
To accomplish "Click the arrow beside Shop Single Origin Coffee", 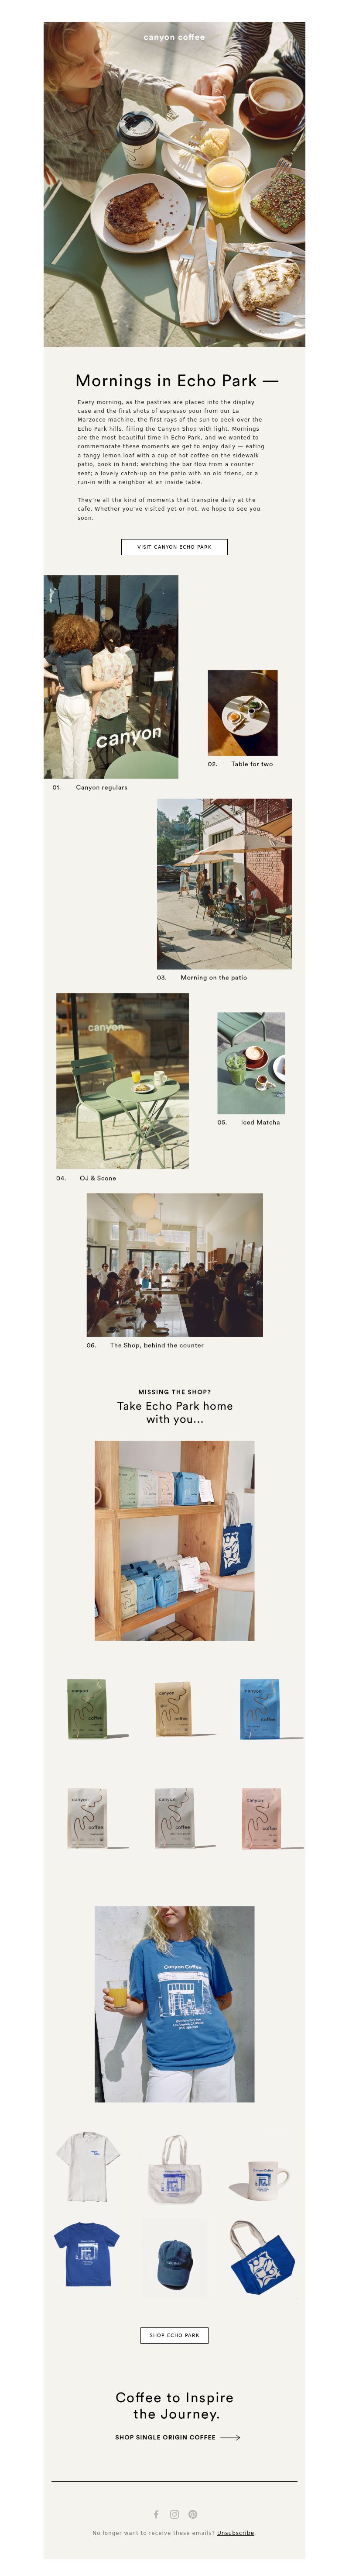I will pos(230,2437).
